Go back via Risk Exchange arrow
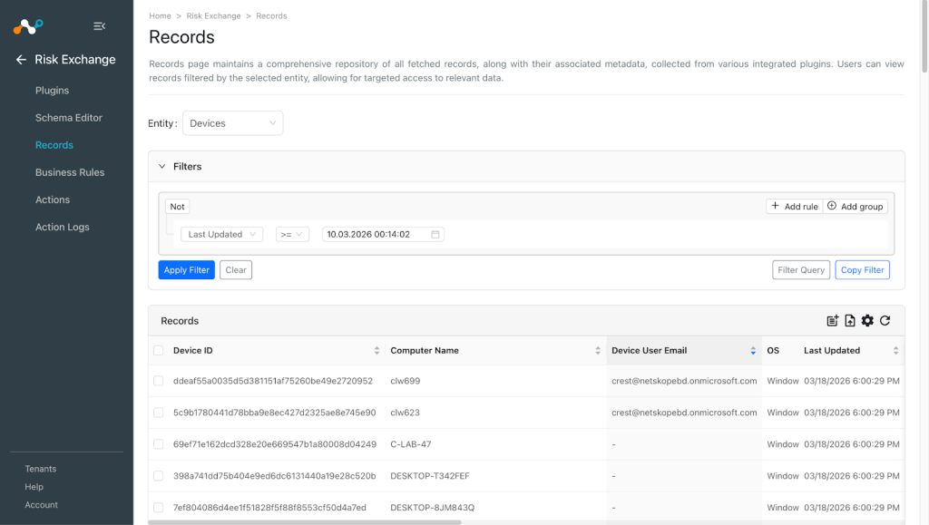This screenshot has height=525, width=929. pos(22,59)
